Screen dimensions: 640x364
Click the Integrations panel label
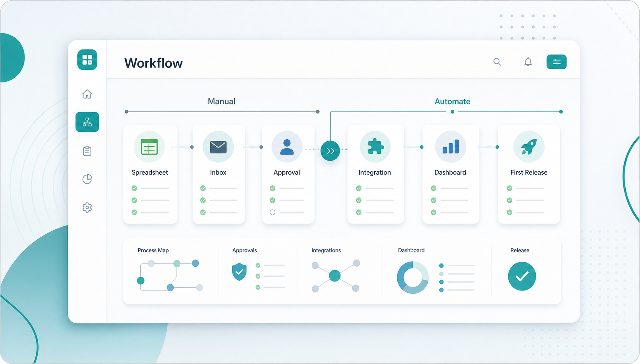[326, 250]
